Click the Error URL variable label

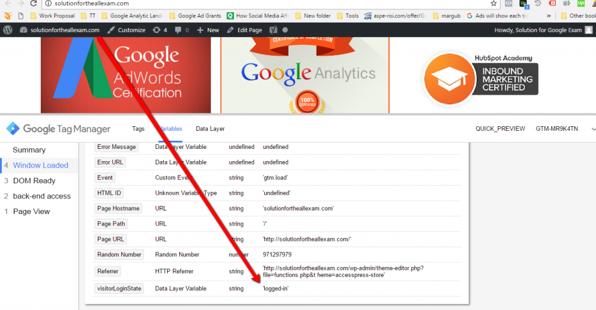pyautogui.click(x=110, y=162)
